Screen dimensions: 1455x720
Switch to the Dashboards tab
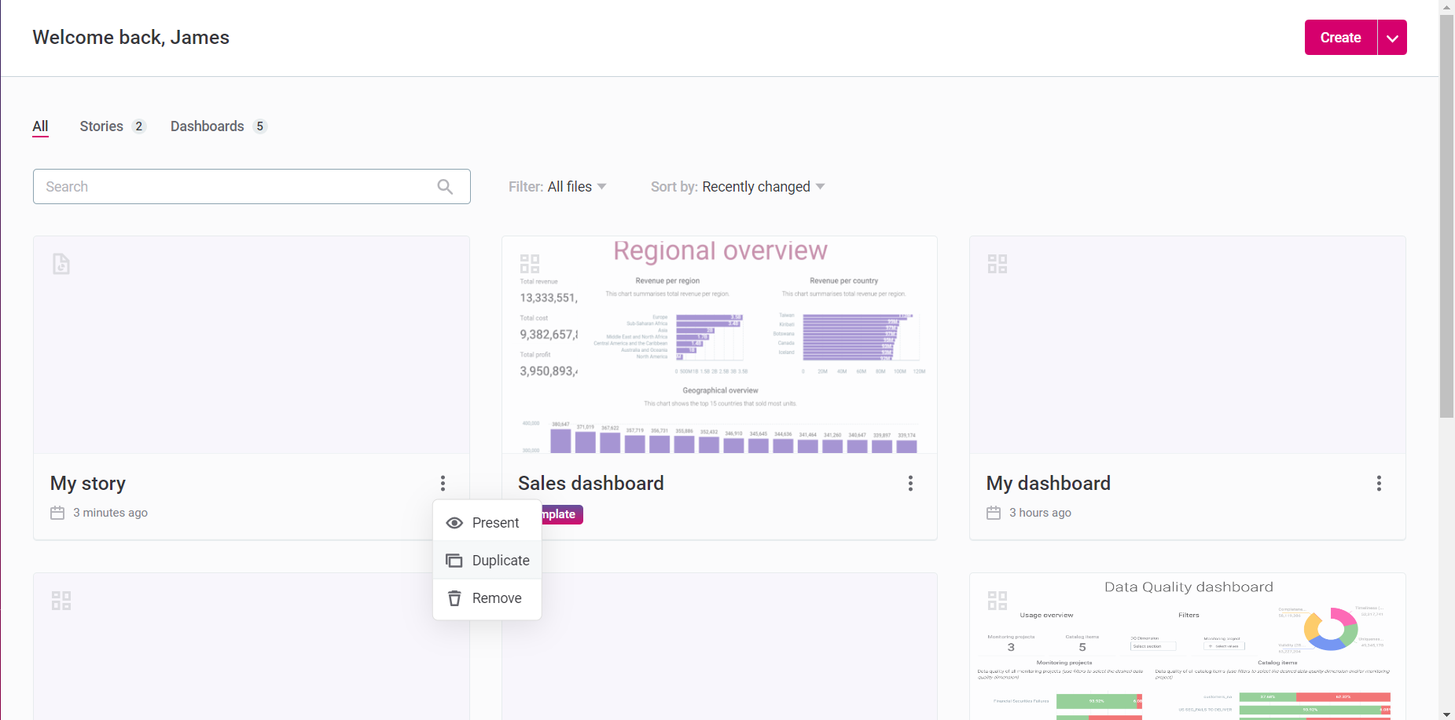click(208, 126)
